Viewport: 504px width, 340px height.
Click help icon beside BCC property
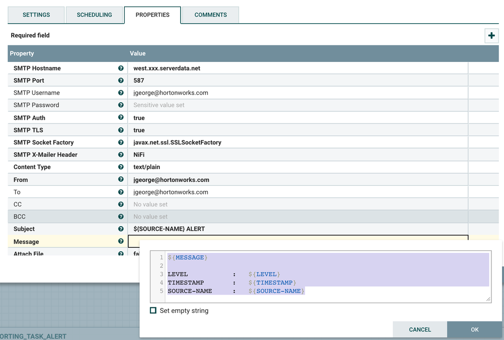(x=121, y=217)
